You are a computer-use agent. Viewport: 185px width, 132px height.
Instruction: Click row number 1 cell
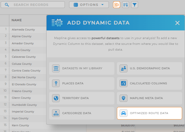pyautogui.click(x=4, y=29)
